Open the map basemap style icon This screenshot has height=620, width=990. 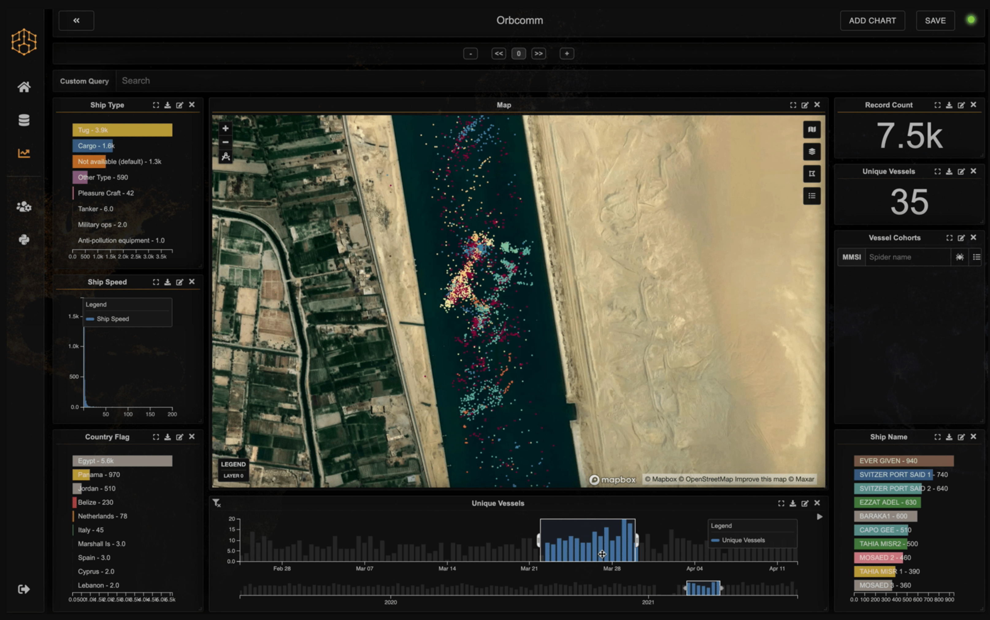812,130
